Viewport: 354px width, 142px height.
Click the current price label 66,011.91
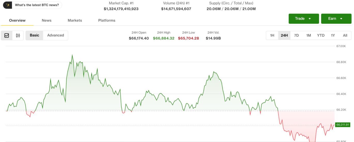343,125
